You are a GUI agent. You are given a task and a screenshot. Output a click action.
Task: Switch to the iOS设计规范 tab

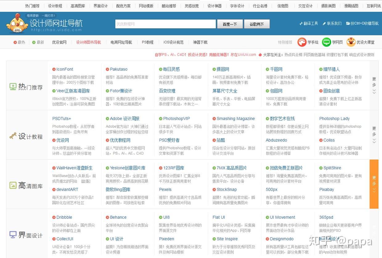pos(173,42)
